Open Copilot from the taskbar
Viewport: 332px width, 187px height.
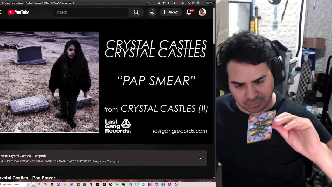click(45, 184)
